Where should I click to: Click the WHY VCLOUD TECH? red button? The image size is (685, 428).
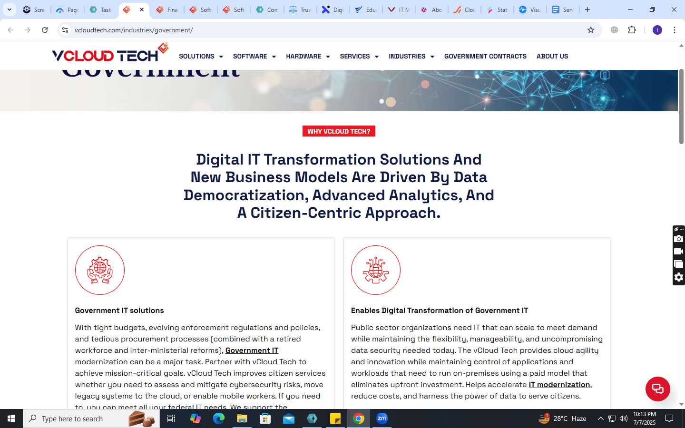tap(339, 131)
